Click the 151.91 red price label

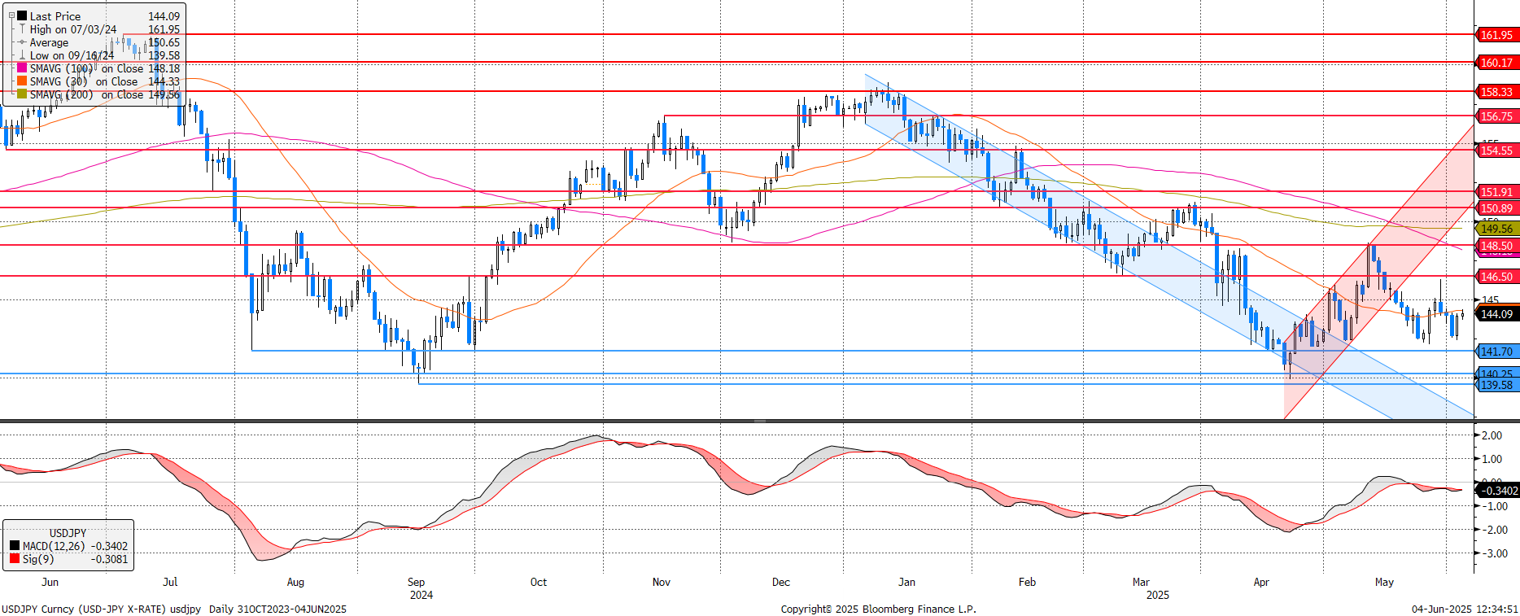[1496, 192]
